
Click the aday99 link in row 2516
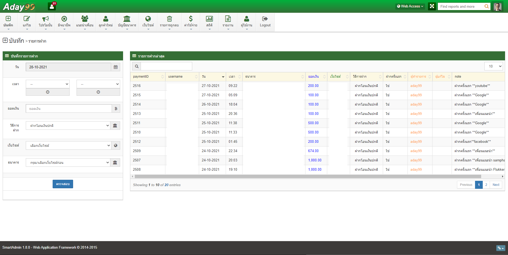point(416,86)
